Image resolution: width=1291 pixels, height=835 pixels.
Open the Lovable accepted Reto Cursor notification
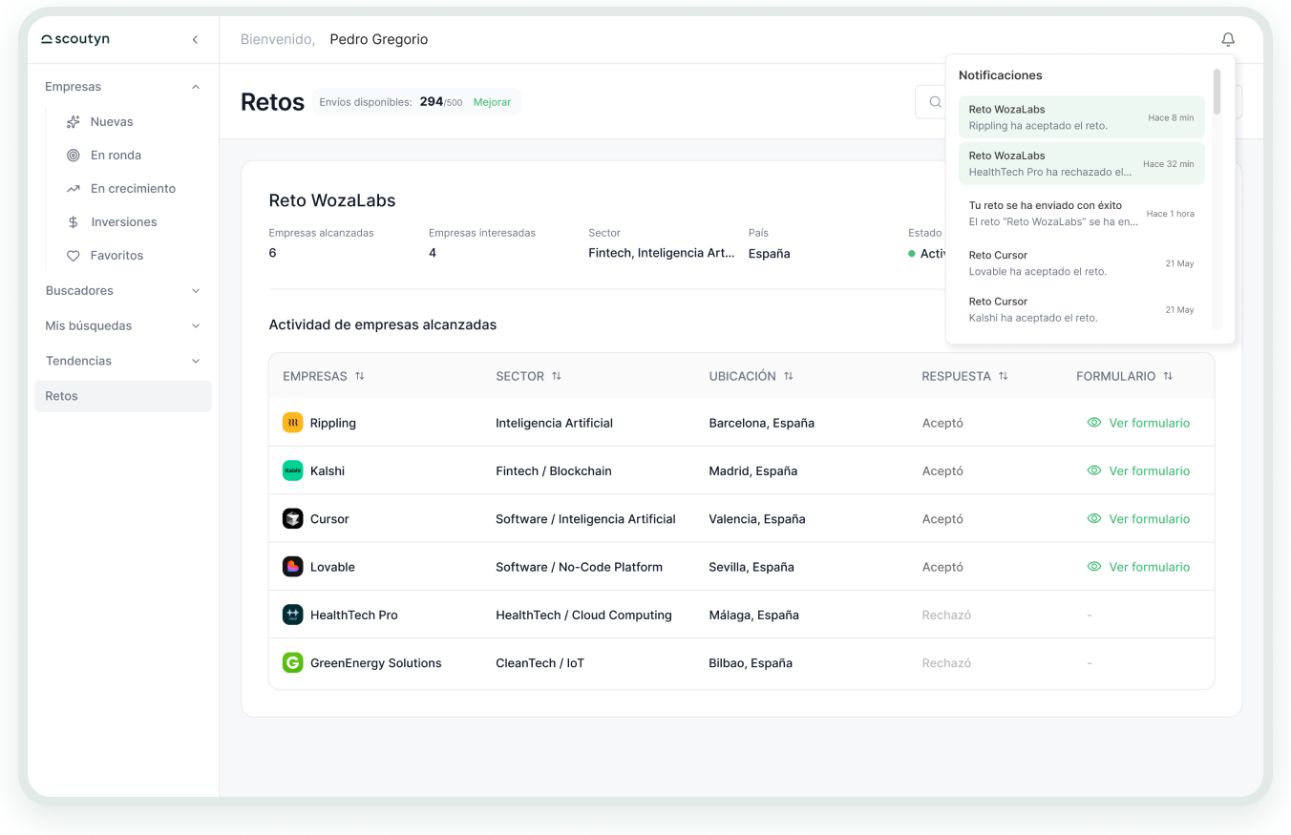[1082, 263]
